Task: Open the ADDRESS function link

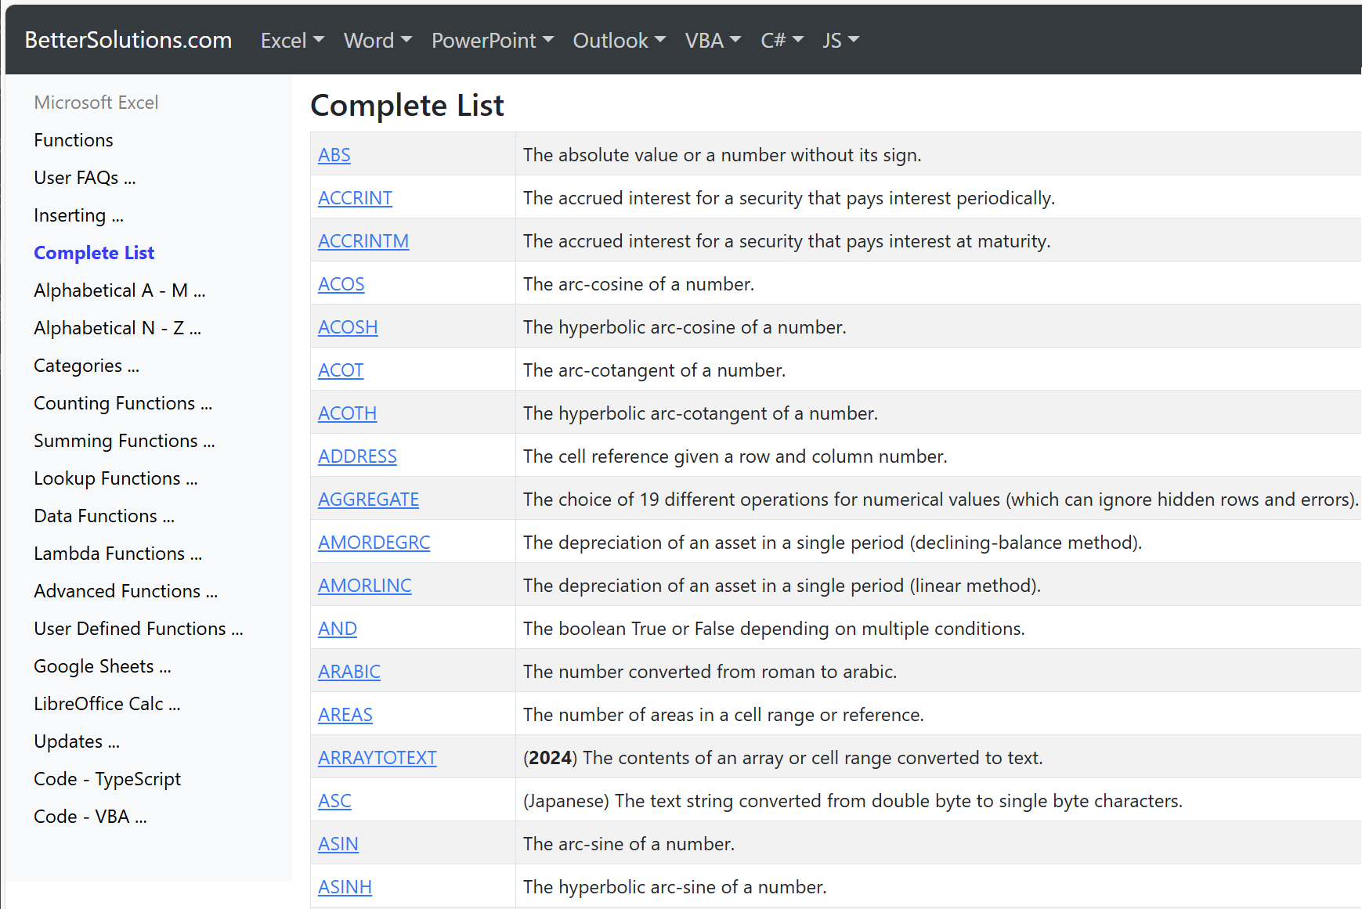Action: click(358, 456)
